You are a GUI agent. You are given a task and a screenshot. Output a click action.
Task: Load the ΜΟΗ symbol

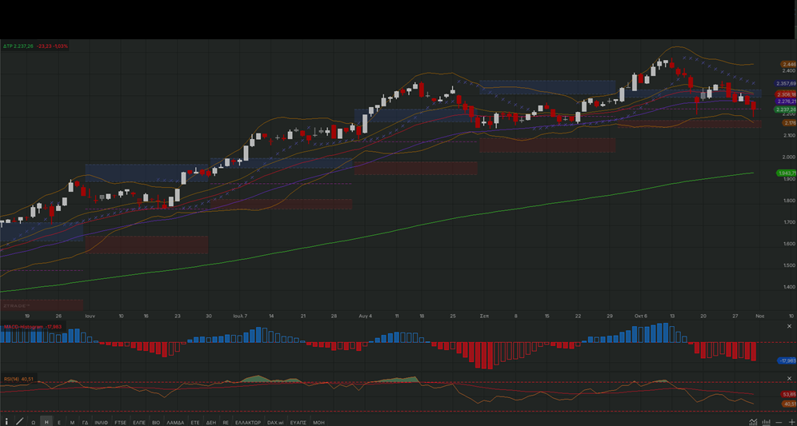point(318,422)
